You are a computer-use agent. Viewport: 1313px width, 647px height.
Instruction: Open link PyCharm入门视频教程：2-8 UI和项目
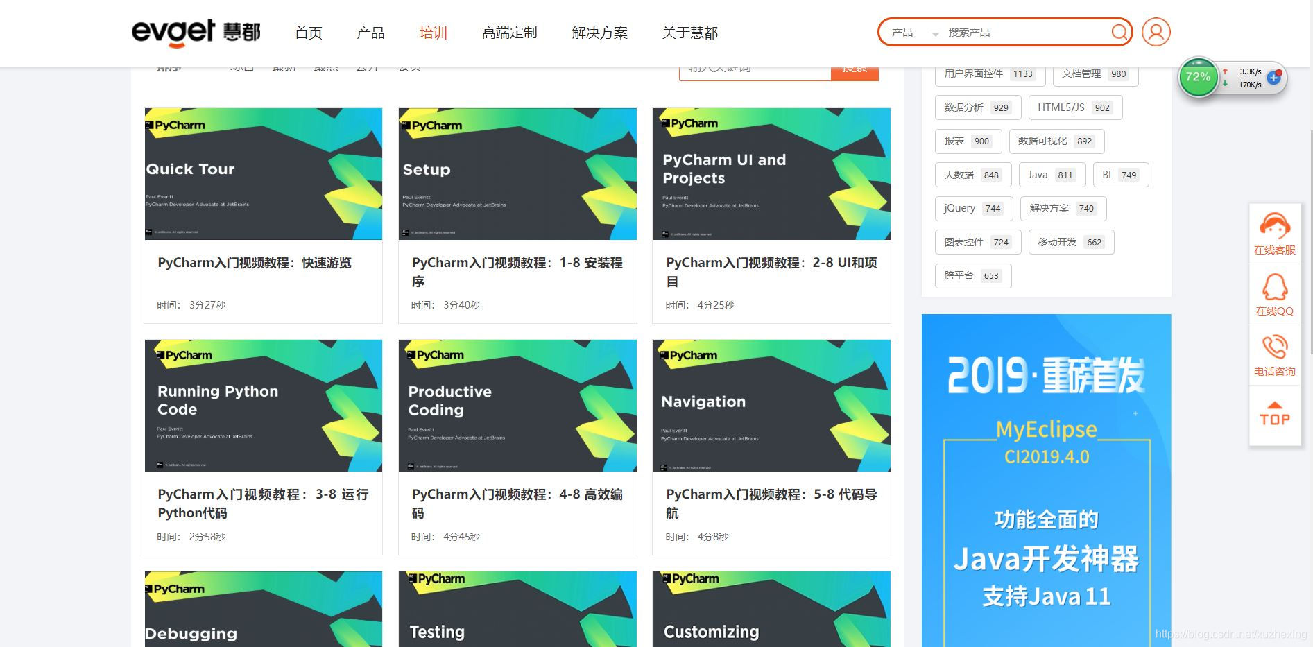coord(772,272)
